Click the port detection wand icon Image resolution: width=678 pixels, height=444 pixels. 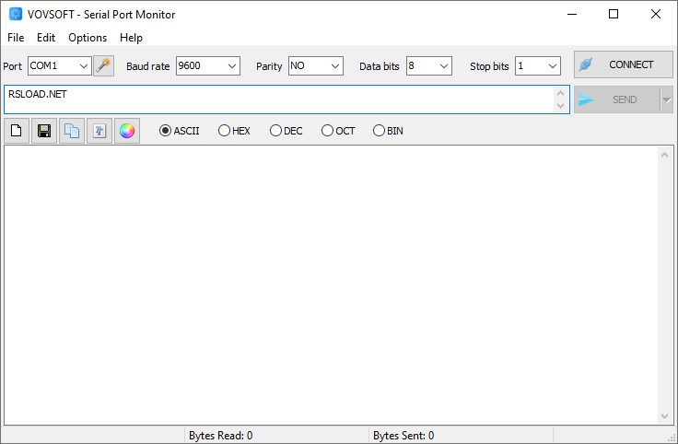pyautogui.click(x=104, y=65)
